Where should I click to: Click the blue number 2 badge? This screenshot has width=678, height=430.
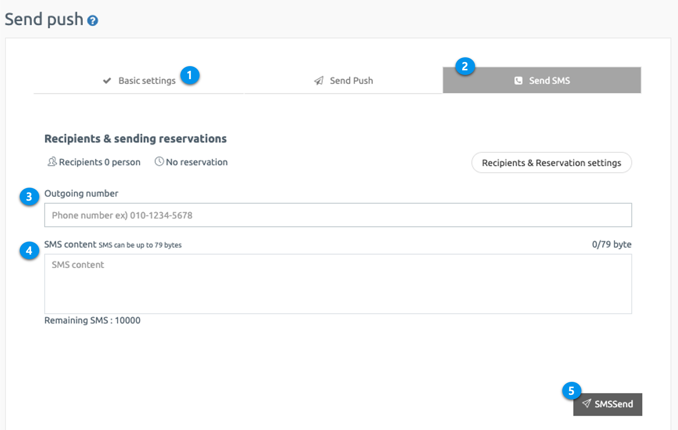(465, 67)
